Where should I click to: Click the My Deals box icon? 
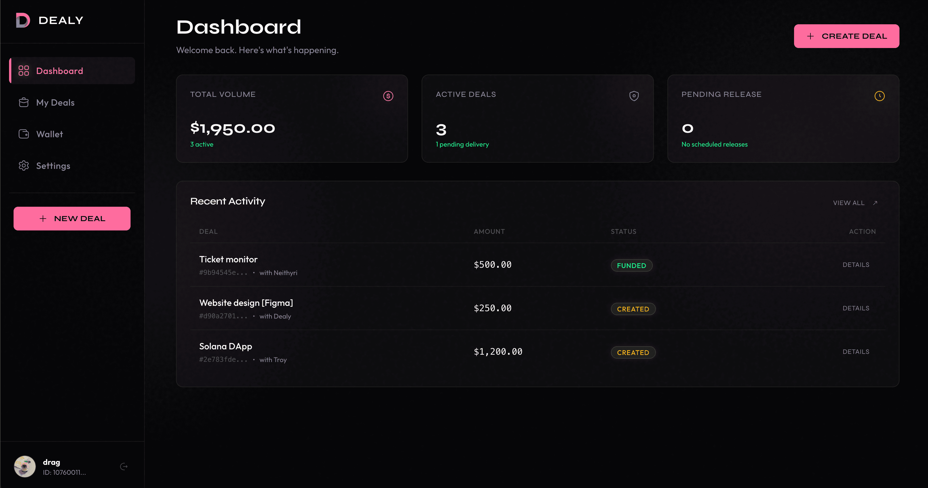click(x=24, y=102)
